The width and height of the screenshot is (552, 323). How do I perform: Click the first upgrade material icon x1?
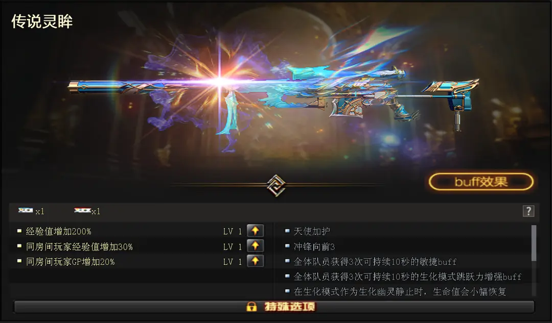(26, 211)
